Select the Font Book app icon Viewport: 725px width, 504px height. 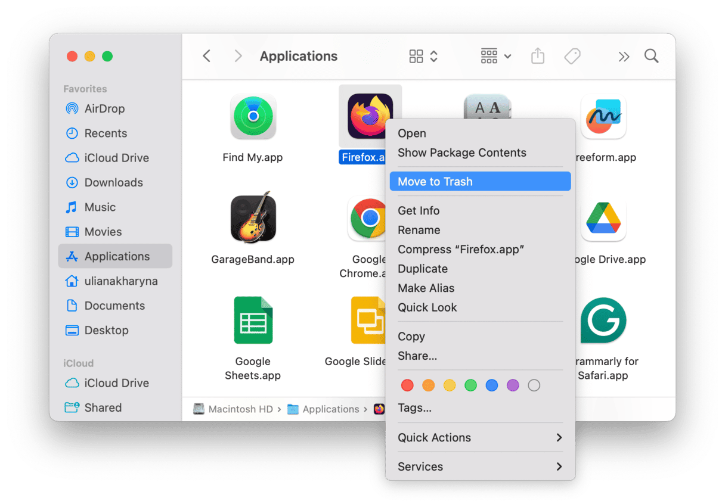click(487, 107)
